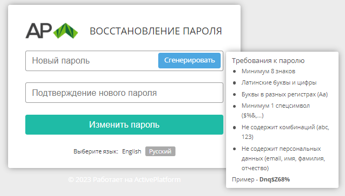This screenshot has width=345, height=196.
Task: Click the Не содержит персональных данных item
Action: 283,158
